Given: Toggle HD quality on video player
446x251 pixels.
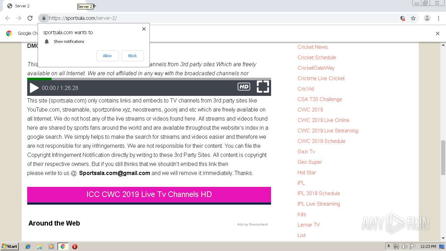Looking at the screenshot, I should click(244, 87).
